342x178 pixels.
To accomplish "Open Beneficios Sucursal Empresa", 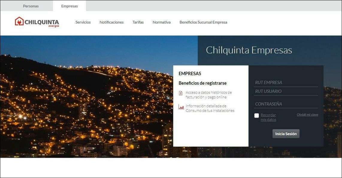I will [203, 22].
